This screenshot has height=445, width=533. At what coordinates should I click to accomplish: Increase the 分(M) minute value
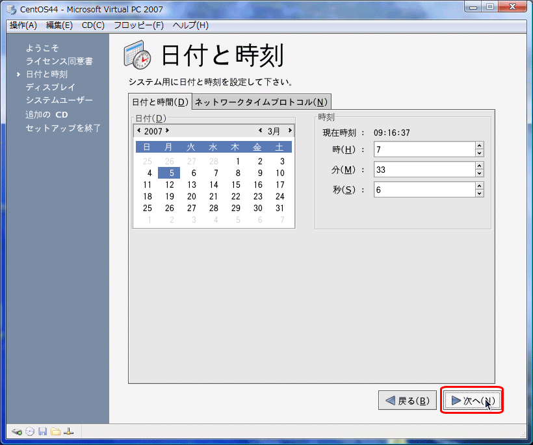point(479,166)
